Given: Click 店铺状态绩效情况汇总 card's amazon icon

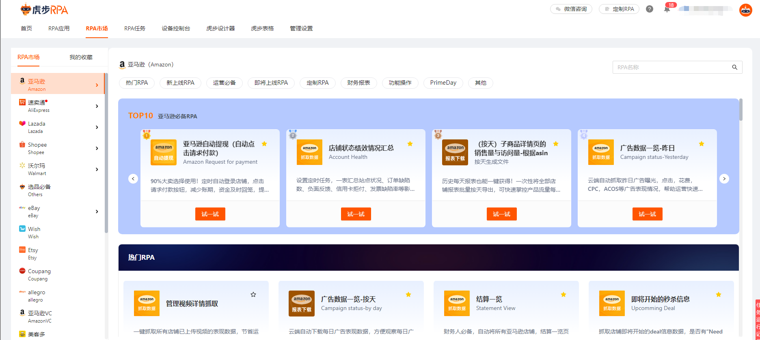Looking at the screenshot, I should click(x=309, y=152).
